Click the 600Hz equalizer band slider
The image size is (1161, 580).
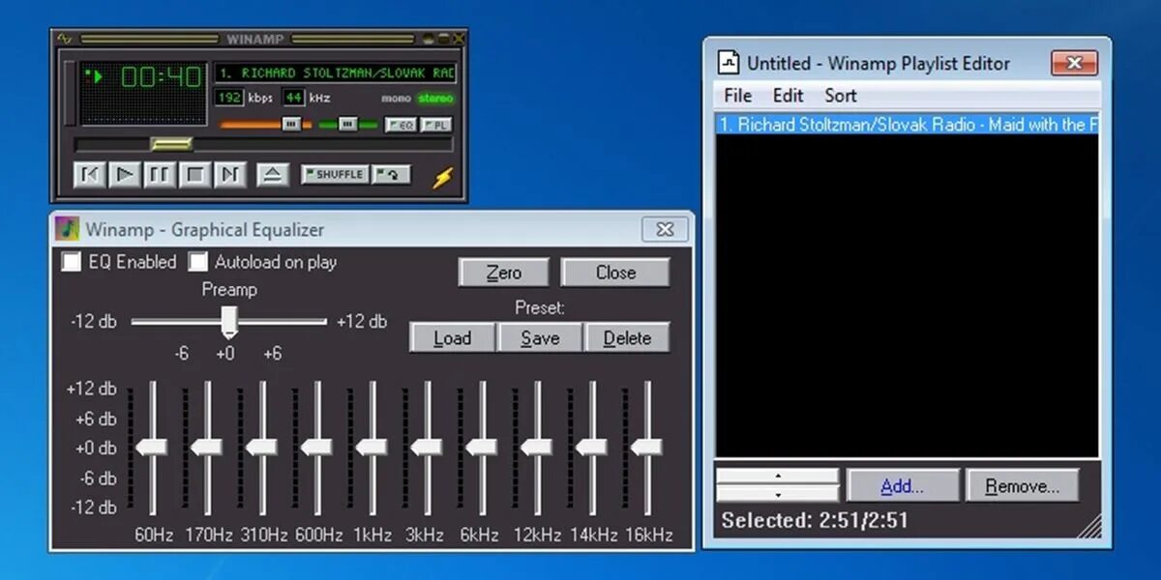(317, 449)
